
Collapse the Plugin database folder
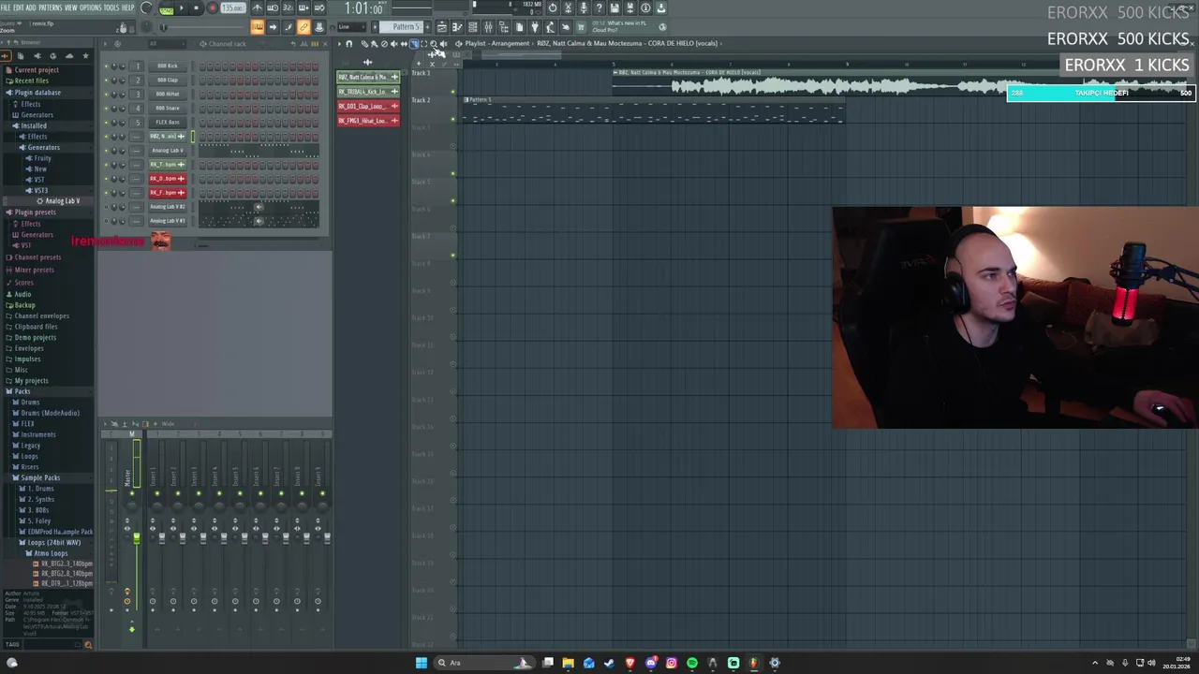[x=37, y=92]
